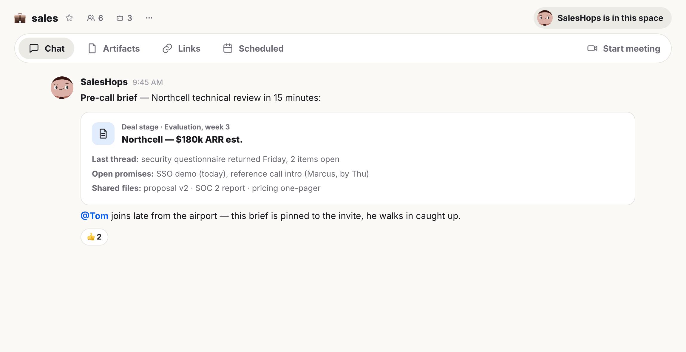Viewport: 686px width, 352px height.
Task: Start a meeting with video icon
Action: 624,48
